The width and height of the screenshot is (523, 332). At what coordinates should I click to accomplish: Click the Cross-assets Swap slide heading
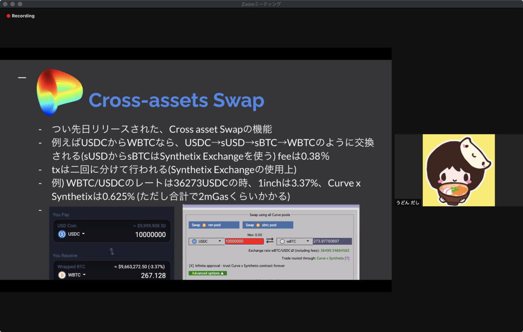click(176, 100)
